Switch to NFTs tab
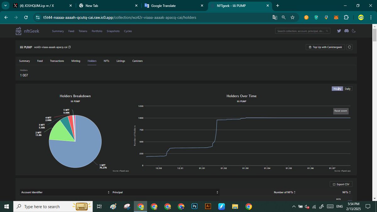The image size is (377, 212). pos(107,61)
